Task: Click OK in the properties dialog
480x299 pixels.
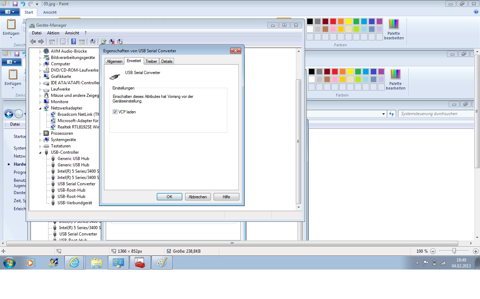Action: (x=169, y=197)
